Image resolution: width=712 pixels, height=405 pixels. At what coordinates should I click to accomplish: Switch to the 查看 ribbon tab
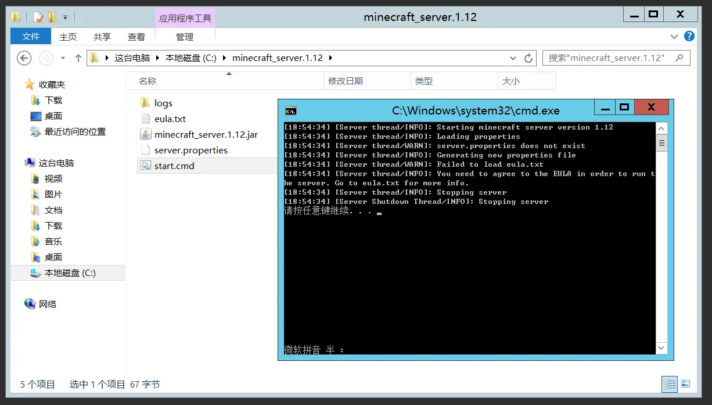(136, 37)
